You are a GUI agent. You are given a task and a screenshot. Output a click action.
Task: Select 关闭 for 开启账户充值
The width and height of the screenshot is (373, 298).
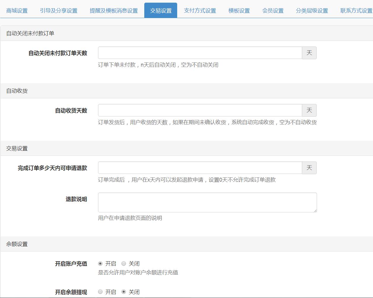(123, 263)
